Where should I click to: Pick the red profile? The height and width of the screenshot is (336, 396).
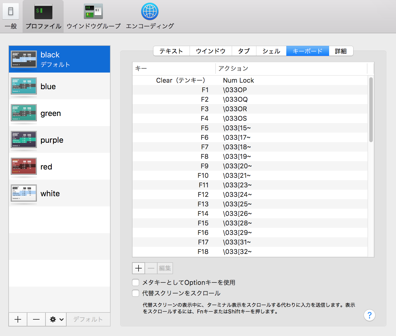pos(59,166)
